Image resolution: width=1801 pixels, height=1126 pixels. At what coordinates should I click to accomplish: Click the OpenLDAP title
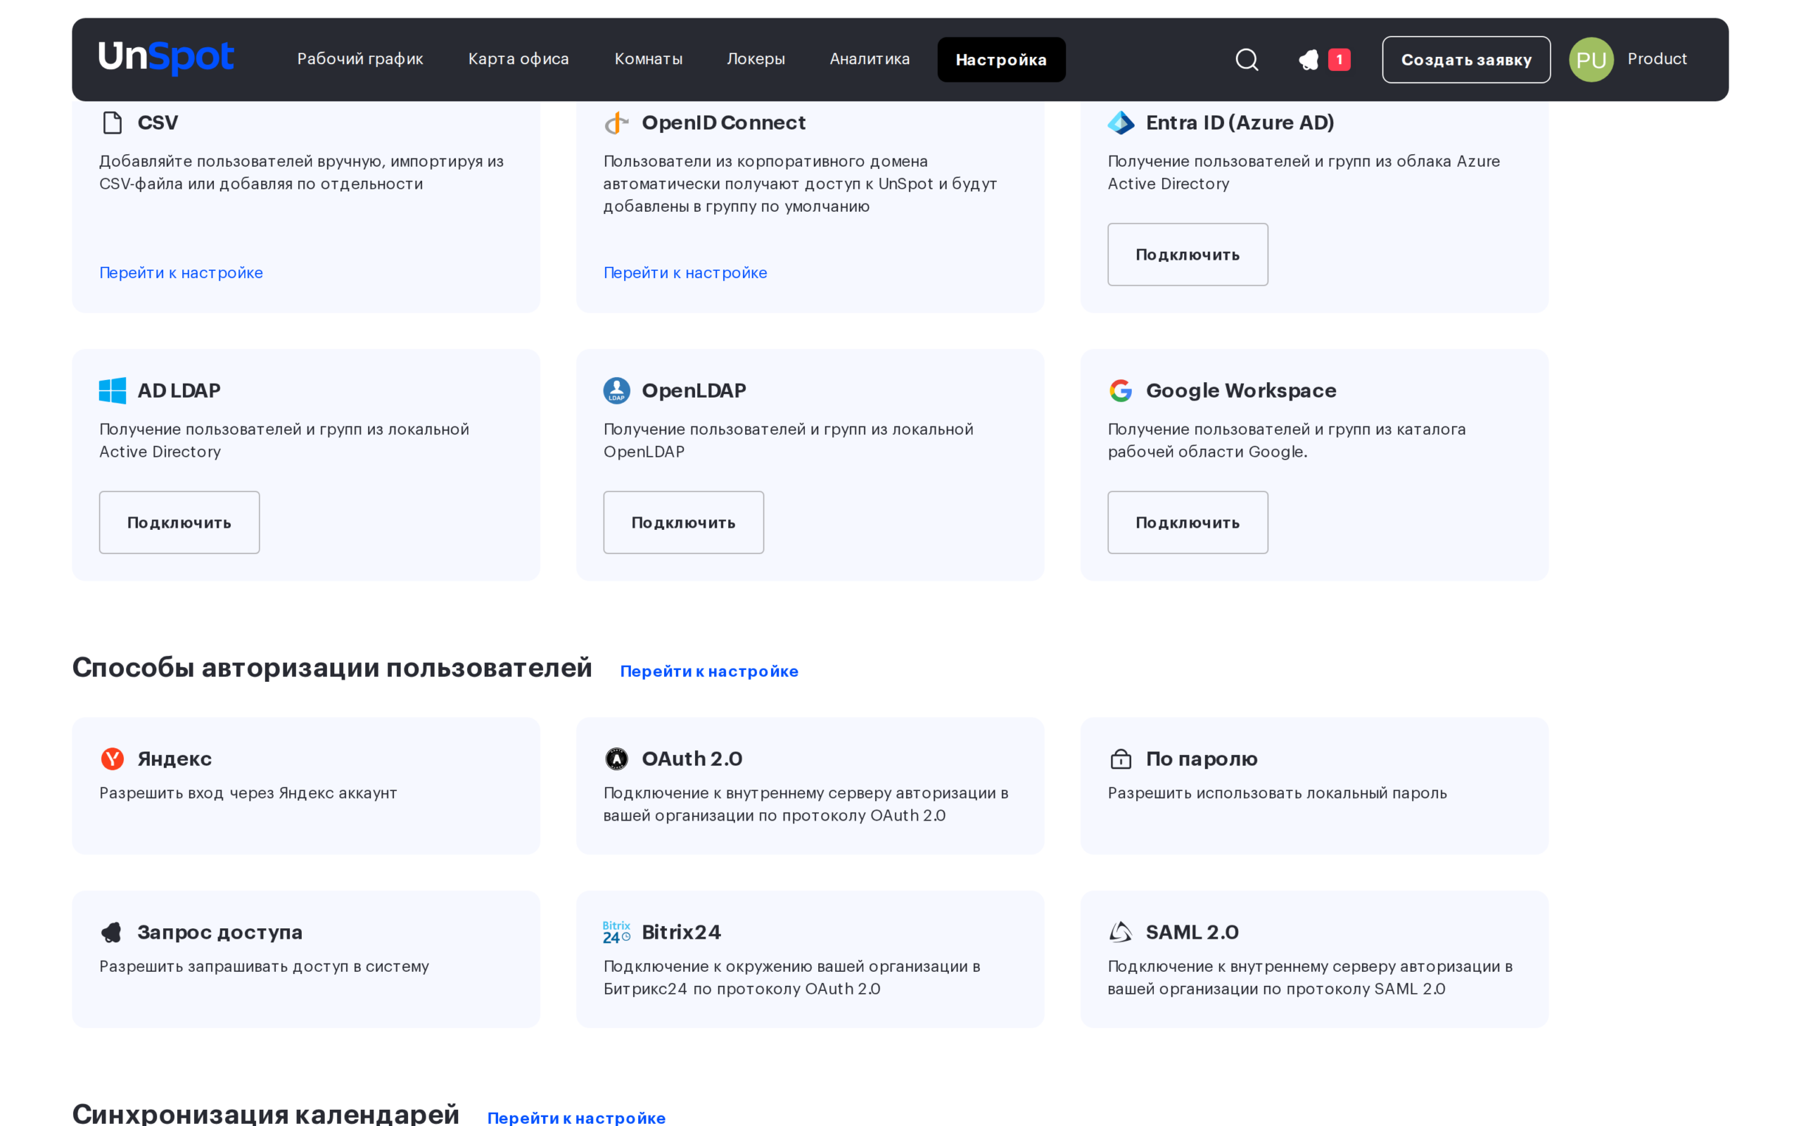(x=694, y=390)
